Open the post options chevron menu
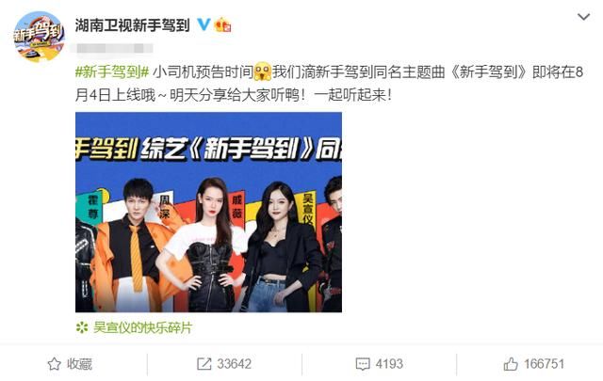 (583, 17)
